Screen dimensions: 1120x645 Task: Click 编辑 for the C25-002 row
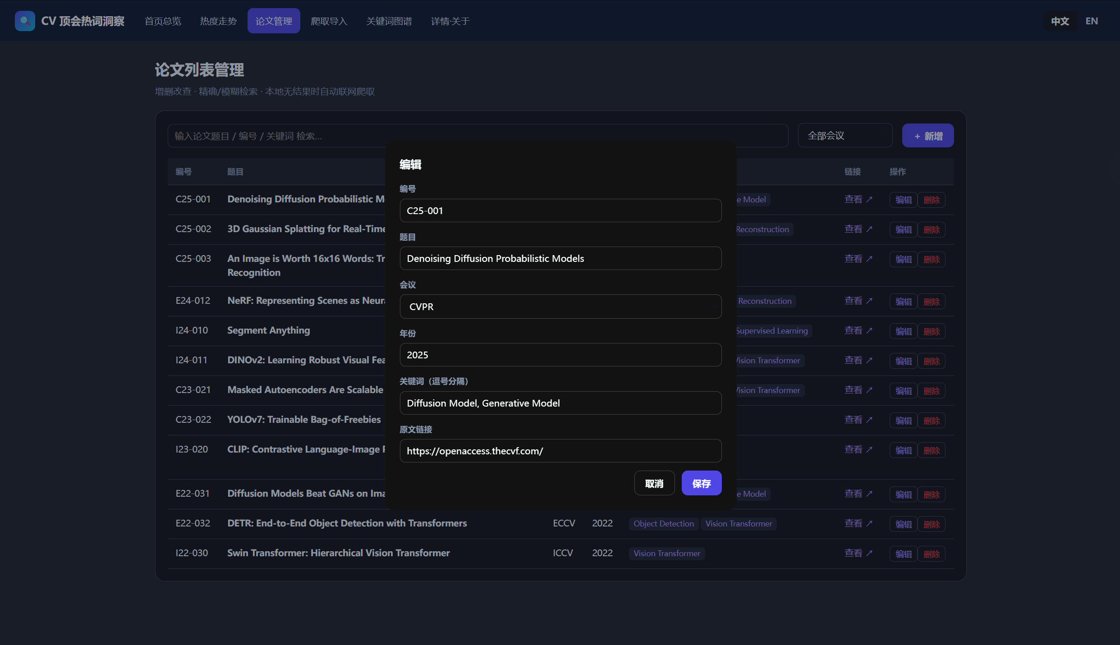903,229
